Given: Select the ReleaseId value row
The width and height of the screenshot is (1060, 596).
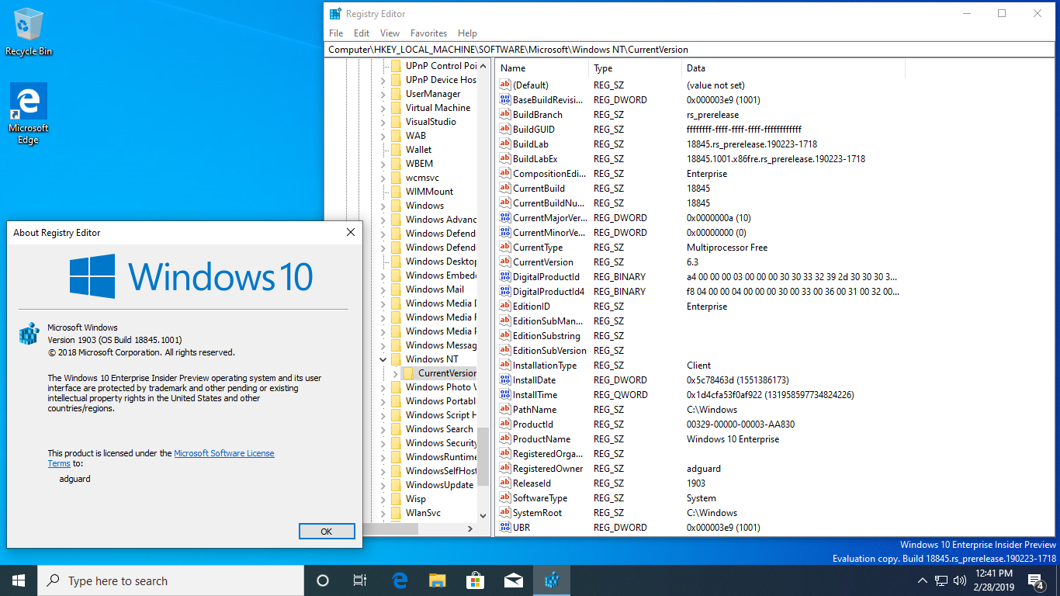Looking at the screenshot, I should click(698, 483).
